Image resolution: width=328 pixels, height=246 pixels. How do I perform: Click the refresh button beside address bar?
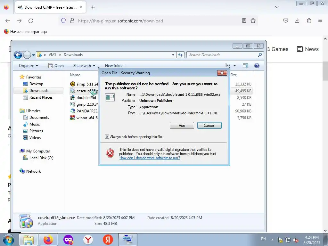click(x=180, y=55)
